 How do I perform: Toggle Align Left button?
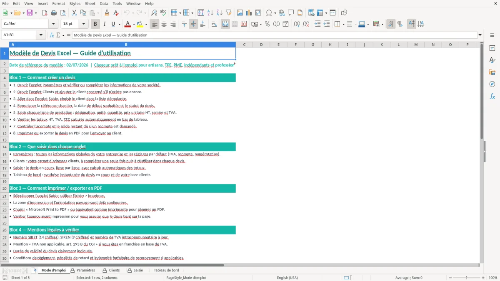[x=155, y=24]
